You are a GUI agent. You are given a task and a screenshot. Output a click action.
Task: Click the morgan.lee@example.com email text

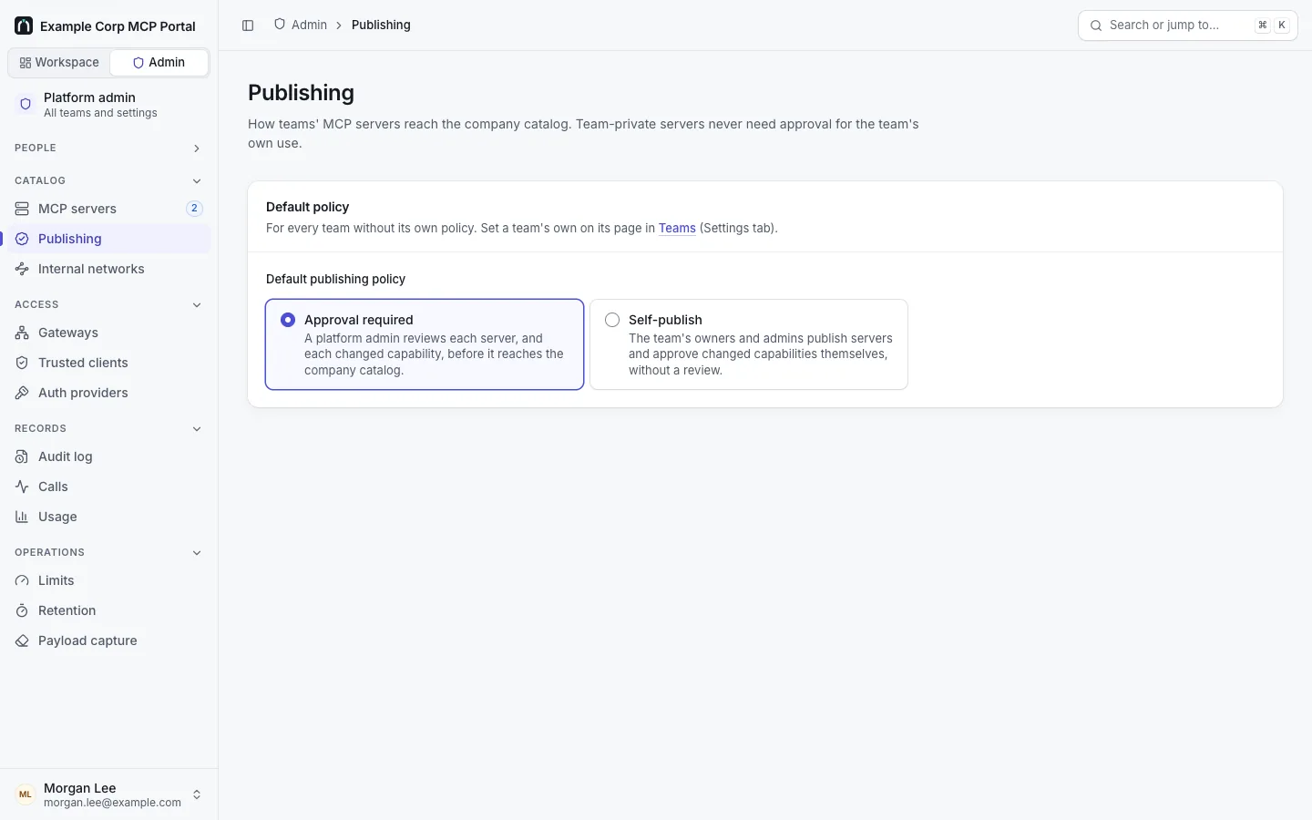coord(112,803)
